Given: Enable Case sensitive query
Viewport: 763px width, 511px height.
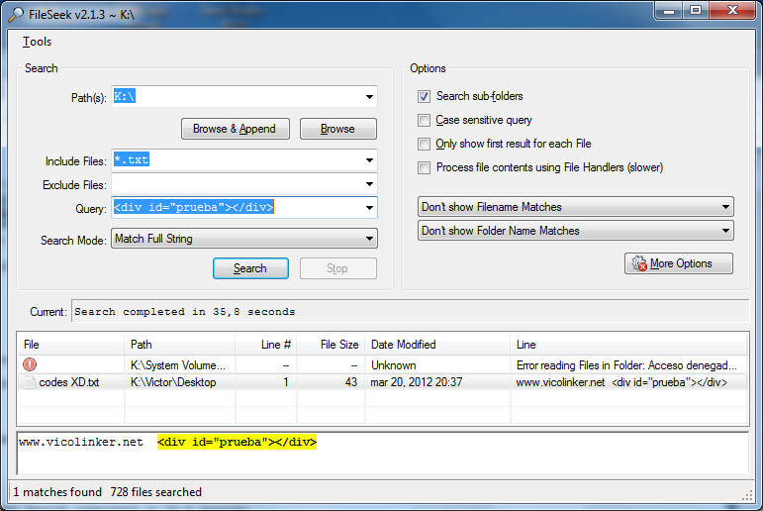Looking at the screenshot, I should pyautogui.click(x=424, y=120).
